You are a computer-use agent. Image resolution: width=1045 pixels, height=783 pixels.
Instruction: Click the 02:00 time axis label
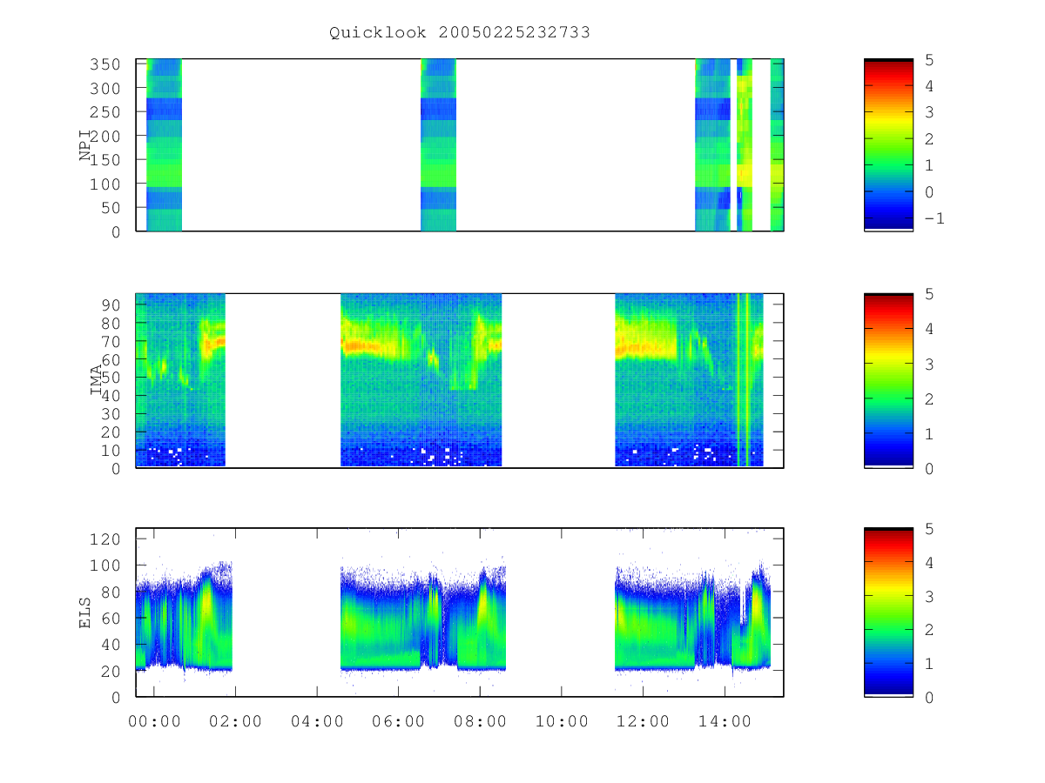click(235, 720)
